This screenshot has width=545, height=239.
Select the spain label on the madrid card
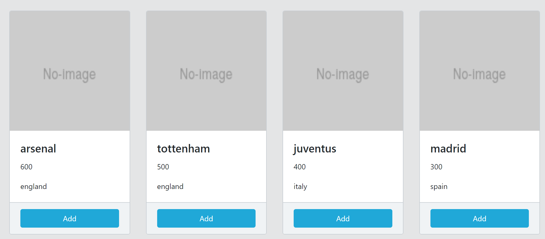click(x=439, y=186)
